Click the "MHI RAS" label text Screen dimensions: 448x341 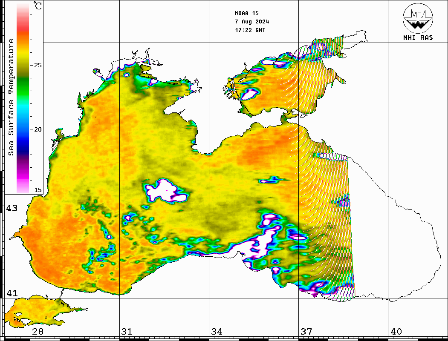pyautogui.click(x=418, y=37)
